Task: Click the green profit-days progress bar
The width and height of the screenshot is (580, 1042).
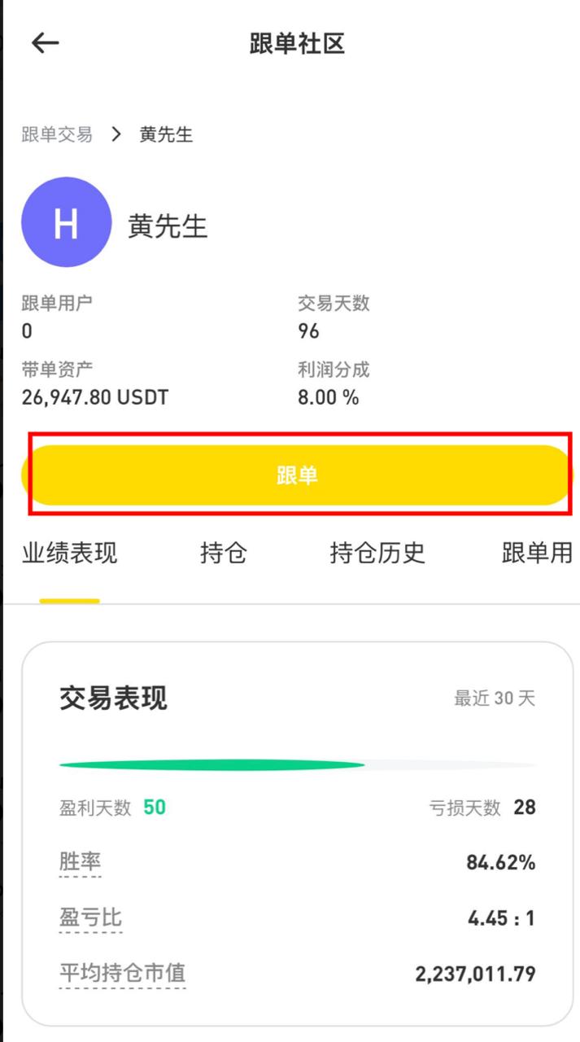Action: 212,765
